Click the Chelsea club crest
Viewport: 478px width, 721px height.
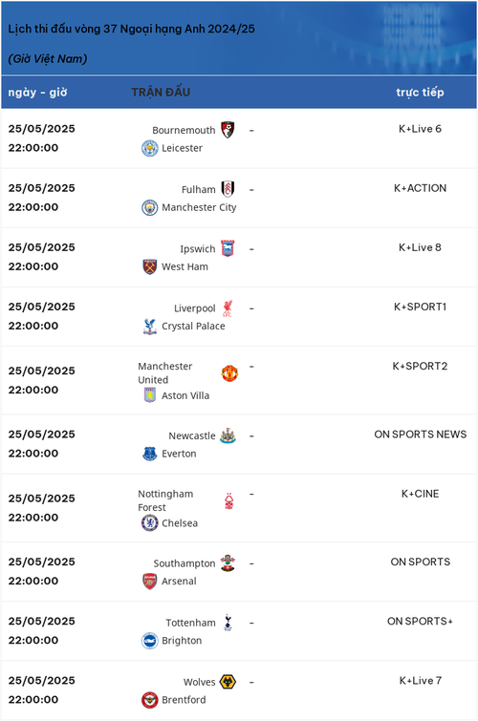pos(150,522)
